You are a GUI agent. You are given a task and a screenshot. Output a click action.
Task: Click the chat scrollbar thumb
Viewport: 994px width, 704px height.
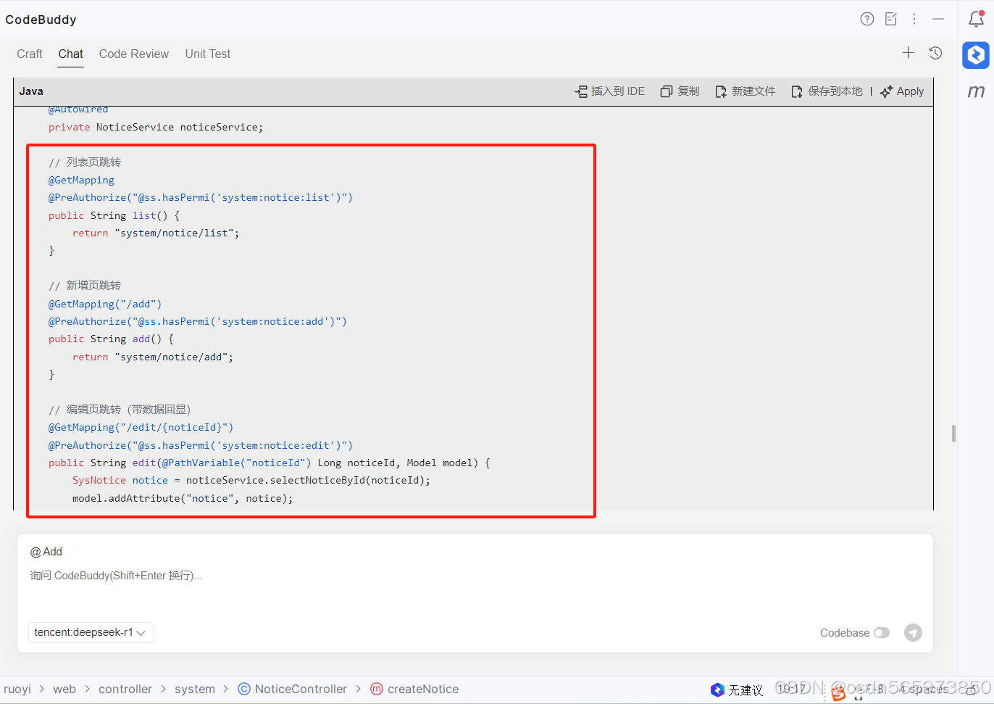953,434
